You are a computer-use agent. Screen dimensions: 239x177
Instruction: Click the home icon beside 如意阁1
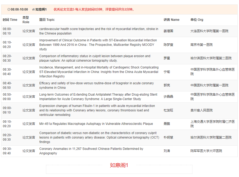33,9
